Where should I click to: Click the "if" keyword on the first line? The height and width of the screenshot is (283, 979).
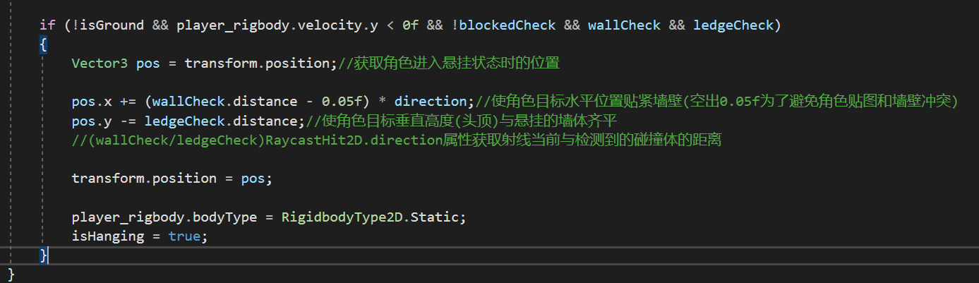pyautogui.click(x=47, y=25)
